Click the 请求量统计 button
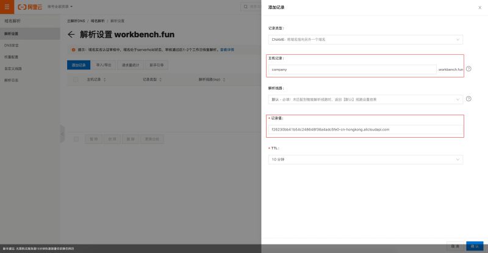Image resolution: width=488 pixels, height=253 pixels. pos(131,65)
